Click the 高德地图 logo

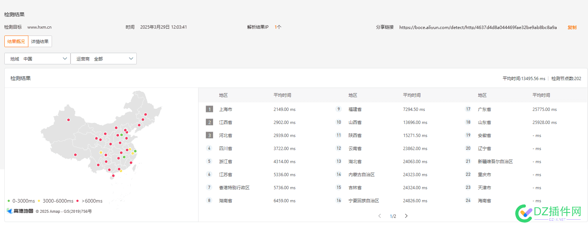pyautogui.click(x=20, y=211)
